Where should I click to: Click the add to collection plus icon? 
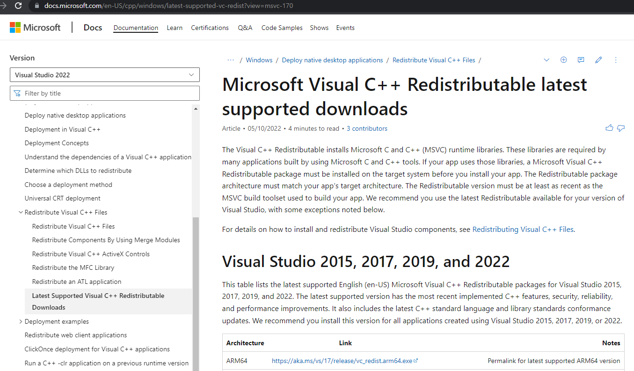coord(563,60)
